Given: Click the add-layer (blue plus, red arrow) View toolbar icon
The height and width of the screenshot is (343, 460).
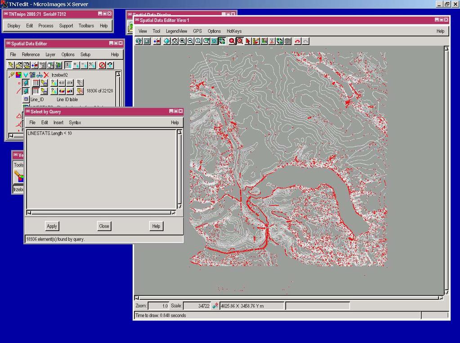Looking at the screenshot, I should pyautogui.click(x=157, y=41).
